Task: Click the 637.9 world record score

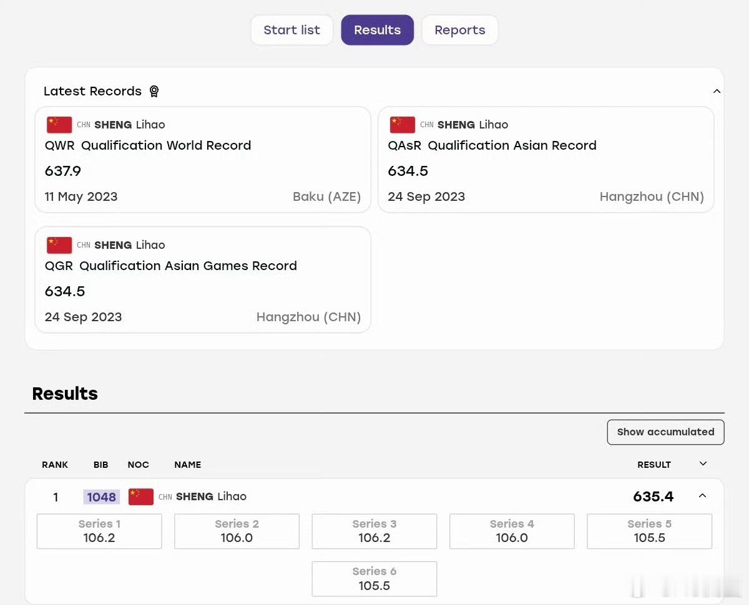Action: pos(63,171)
